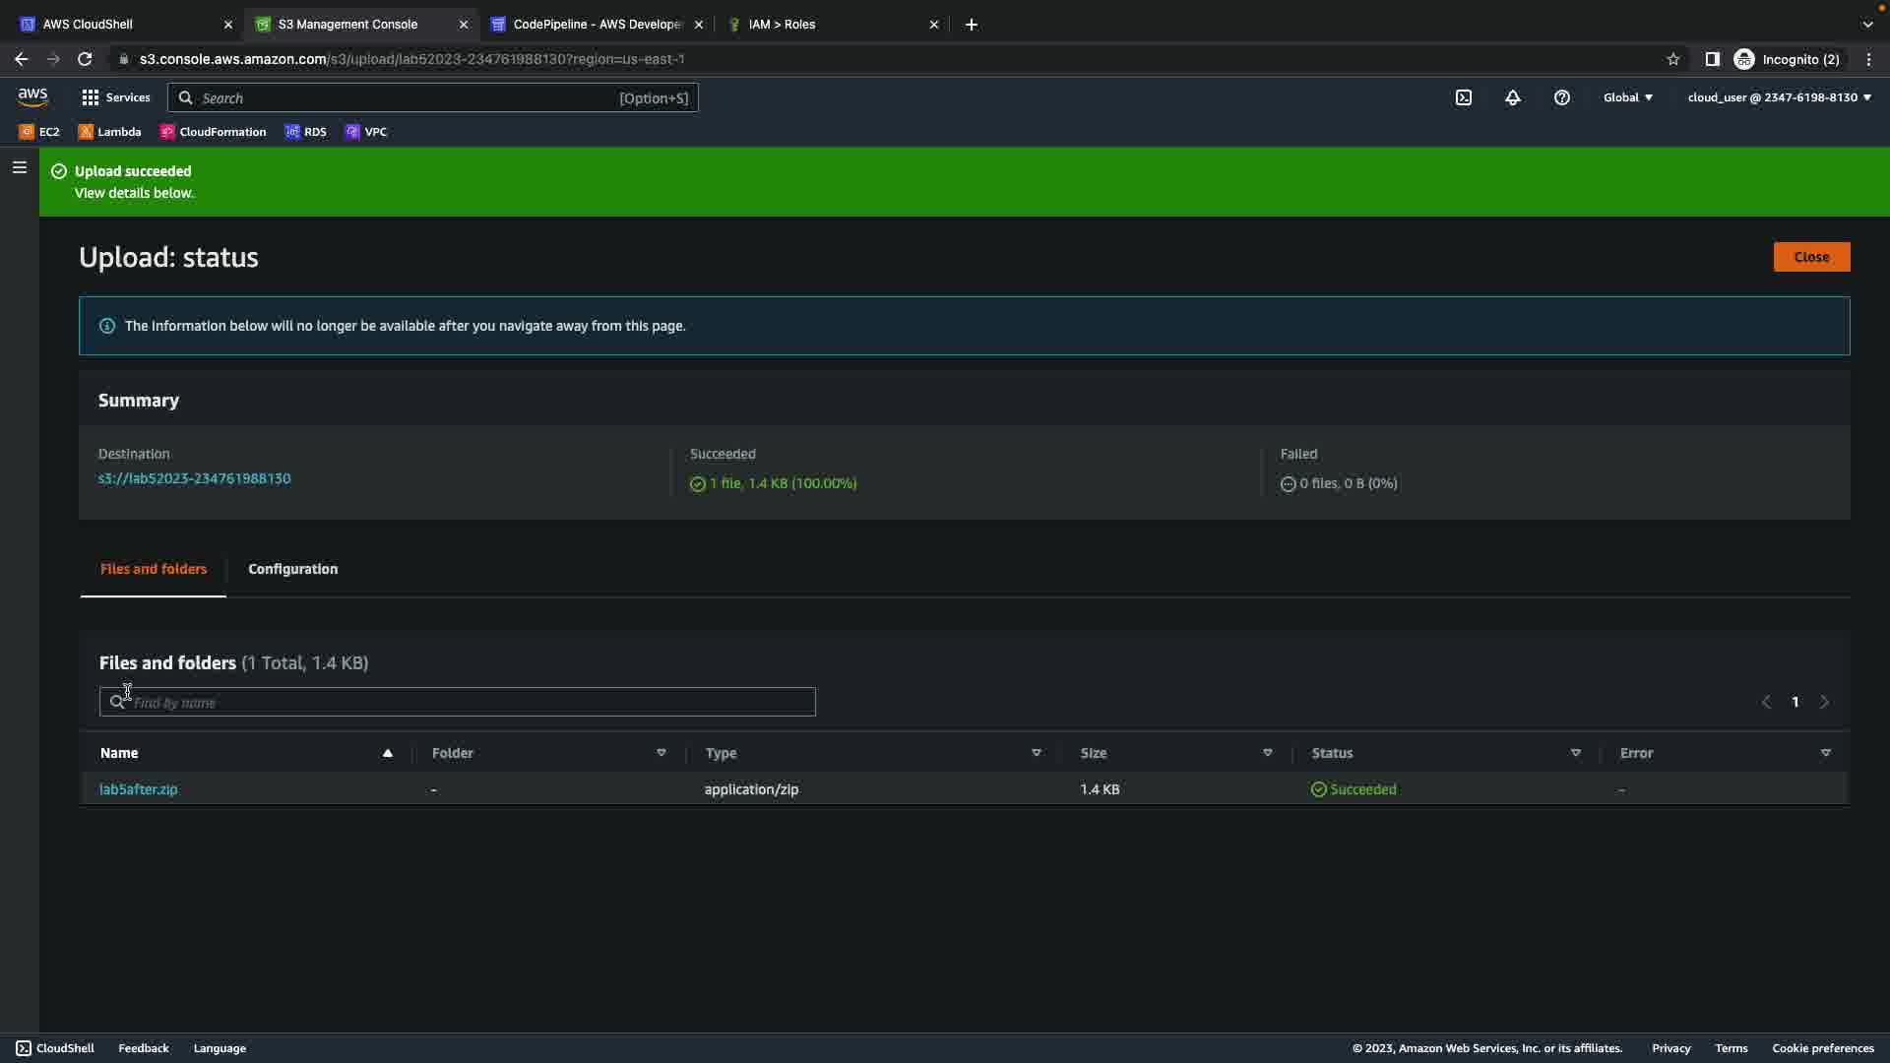Image resolution: width=1890 pixels, height=1063 pixels.
Task: Open the CloudShell icon in top navigation bar
Action: [x=1464, y=97]
